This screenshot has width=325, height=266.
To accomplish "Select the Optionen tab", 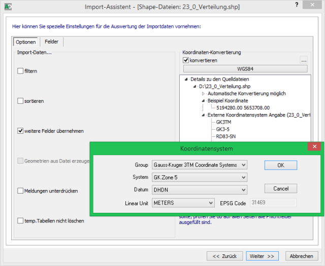I will (25, 42).
